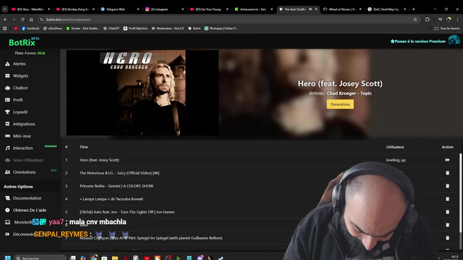Open Documentation under Autres Options
This screenshot has width=463, height=260.
[27, 198]
